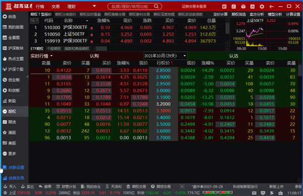The image size is (303, 196).
Task: Click the 买入 buy button
Action: pyautogui.click(x=10, y=186)
